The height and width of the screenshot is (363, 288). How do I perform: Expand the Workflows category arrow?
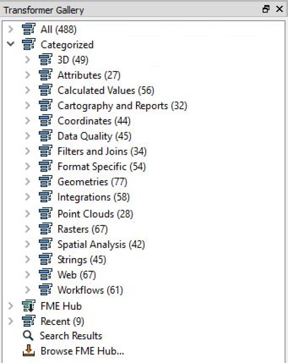(x=28, y=290)
